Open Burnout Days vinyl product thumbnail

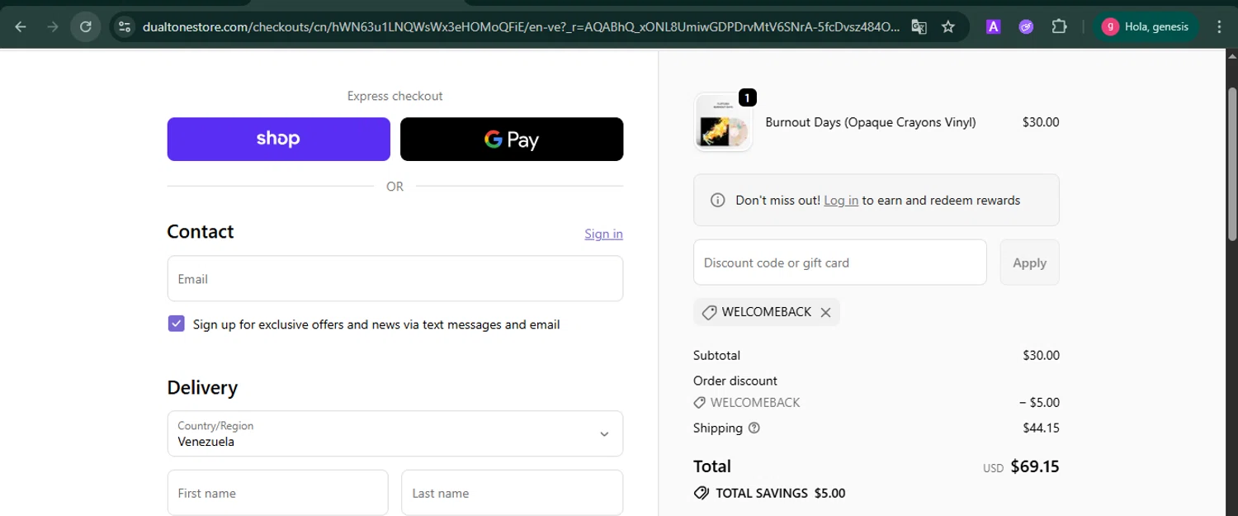coord(723,122)
